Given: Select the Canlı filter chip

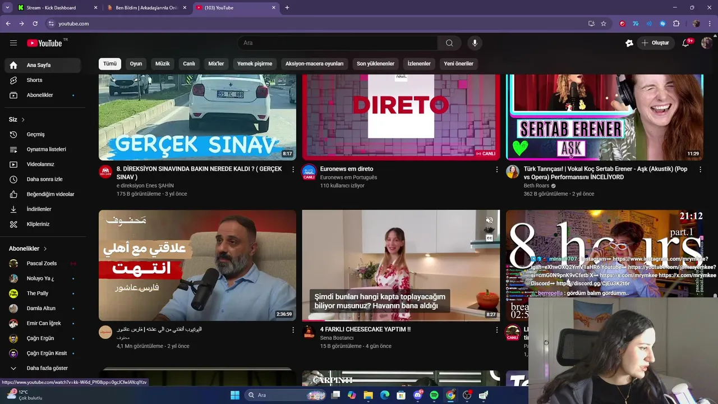Looking at the screenshot, I should [x=189, y=64].
